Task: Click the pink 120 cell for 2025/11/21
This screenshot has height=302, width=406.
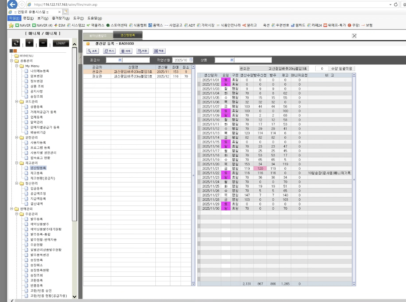Action: click(x=260, y=168)
